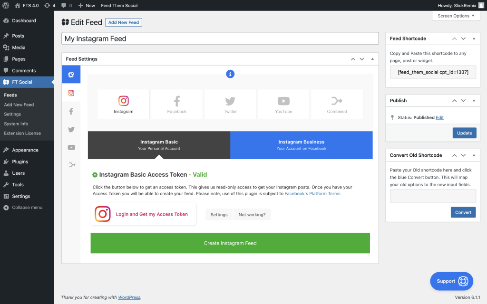Screen dimensions: 487x304
Task: Click Create Instagram Feed button
Action: click(x=230, y=243)
